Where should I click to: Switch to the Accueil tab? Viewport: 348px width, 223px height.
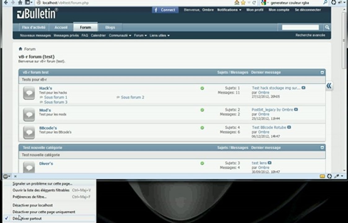click(61, 28)
